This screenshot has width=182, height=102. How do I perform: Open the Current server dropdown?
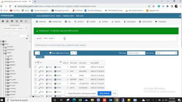[x=15, y=28]
